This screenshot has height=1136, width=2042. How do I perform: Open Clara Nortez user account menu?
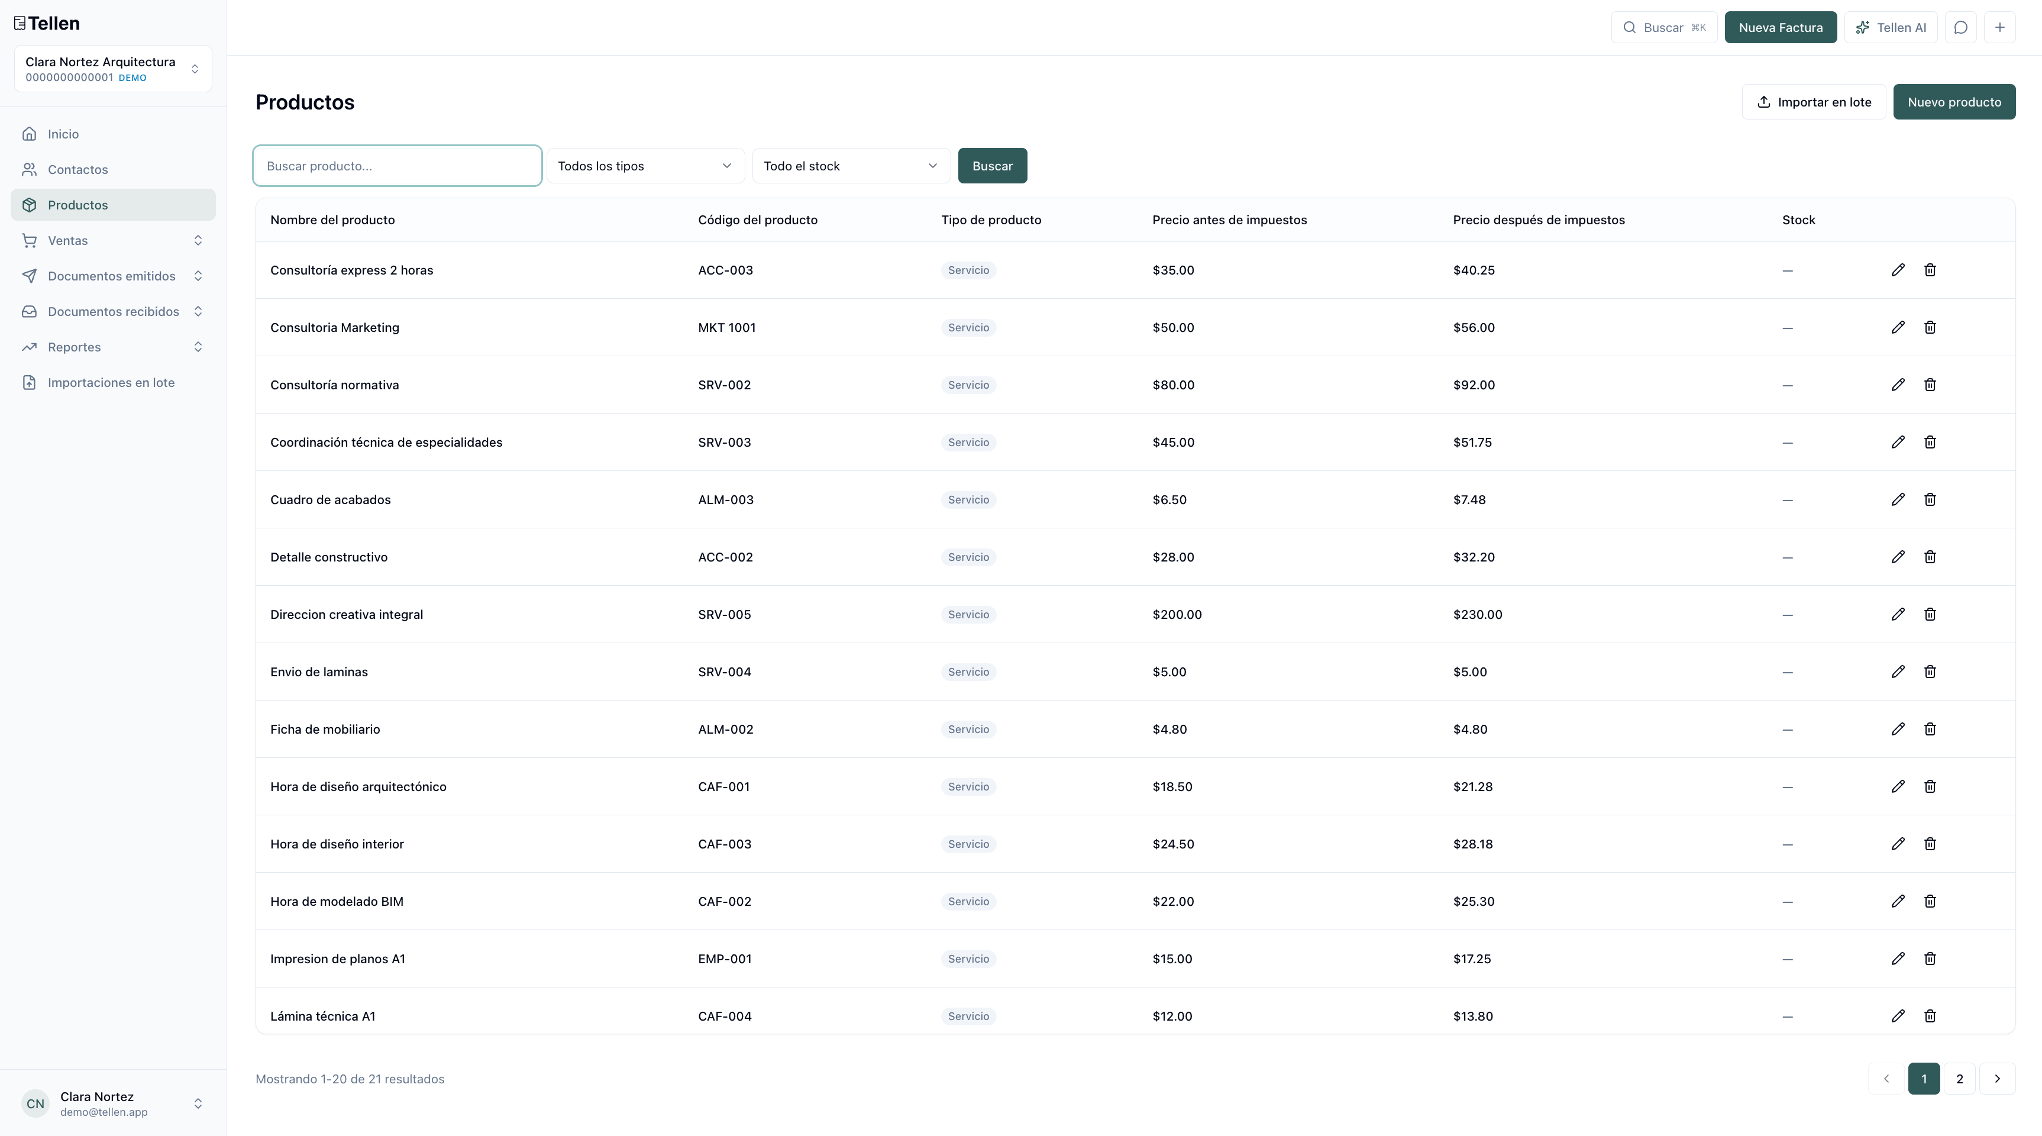coord(112,1103)
